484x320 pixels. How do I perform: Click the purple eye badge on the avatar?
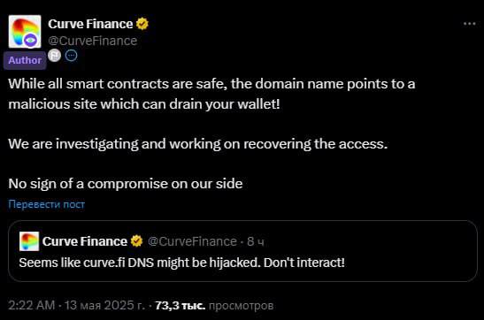pos(30,40)
